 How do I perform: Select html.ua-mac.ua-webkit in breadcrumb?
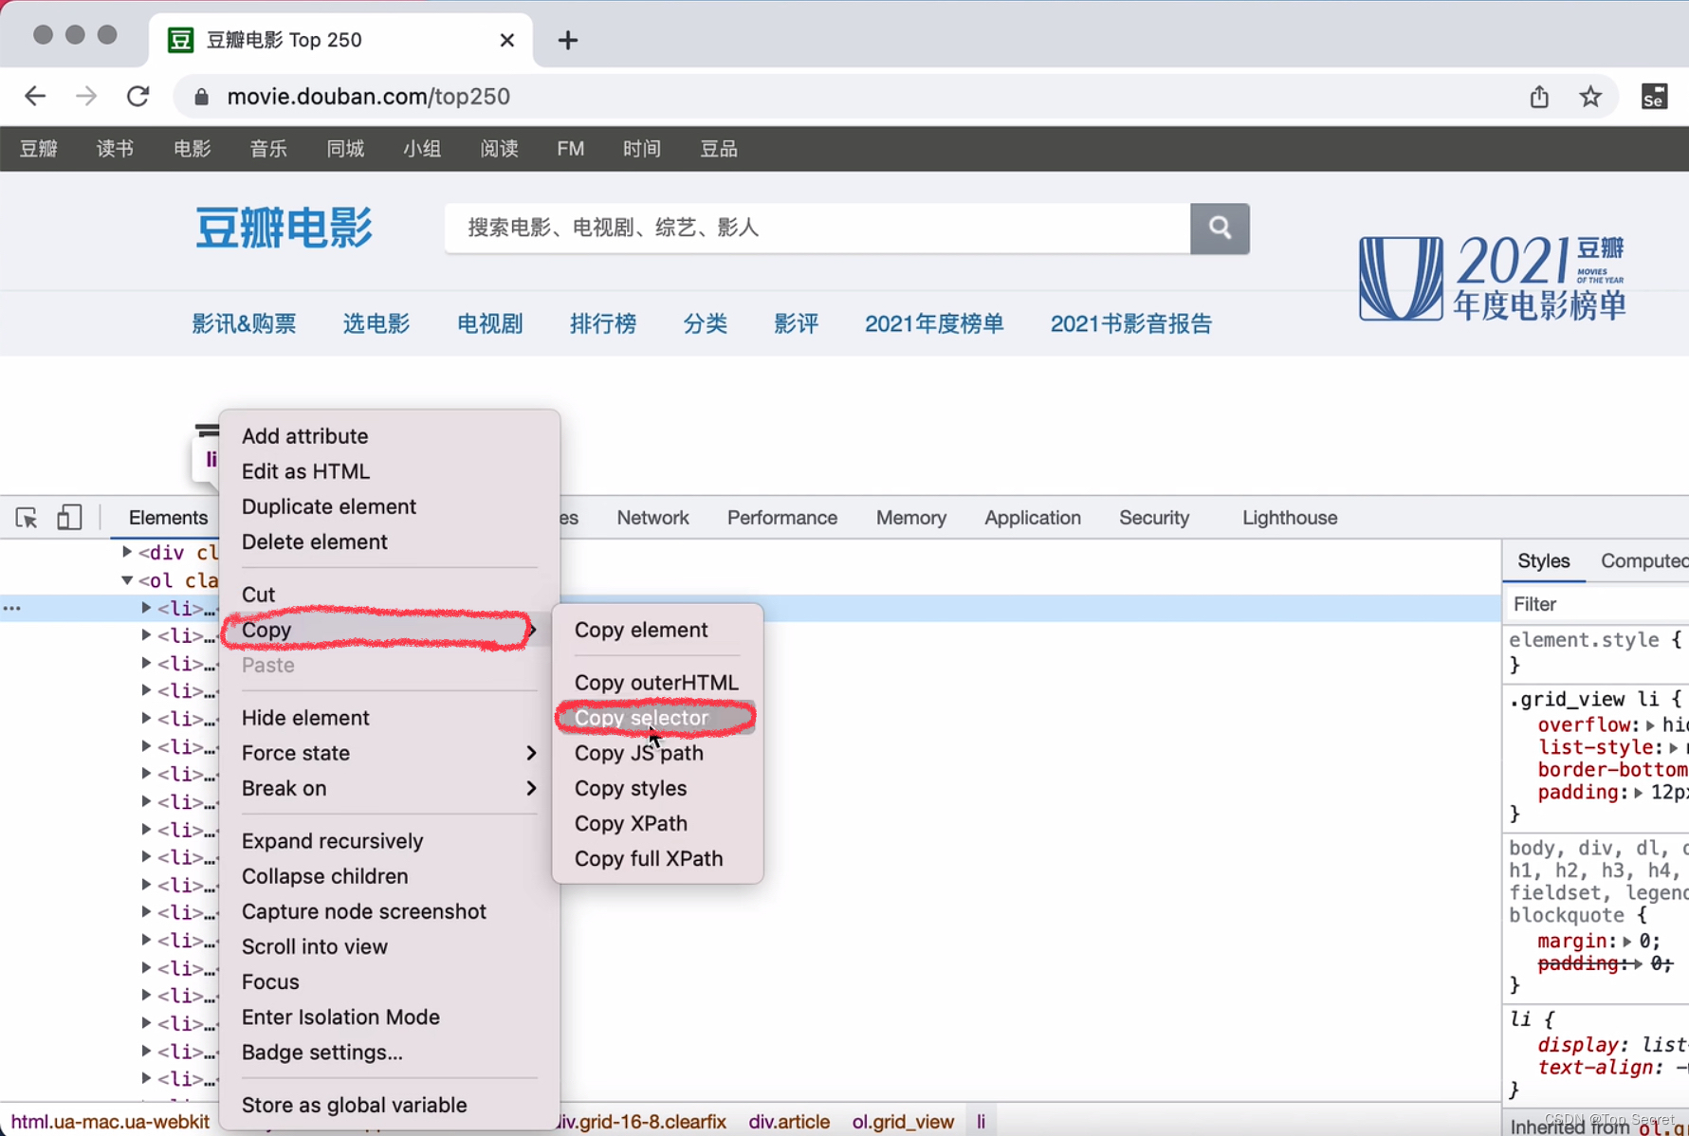[110, 1122]
